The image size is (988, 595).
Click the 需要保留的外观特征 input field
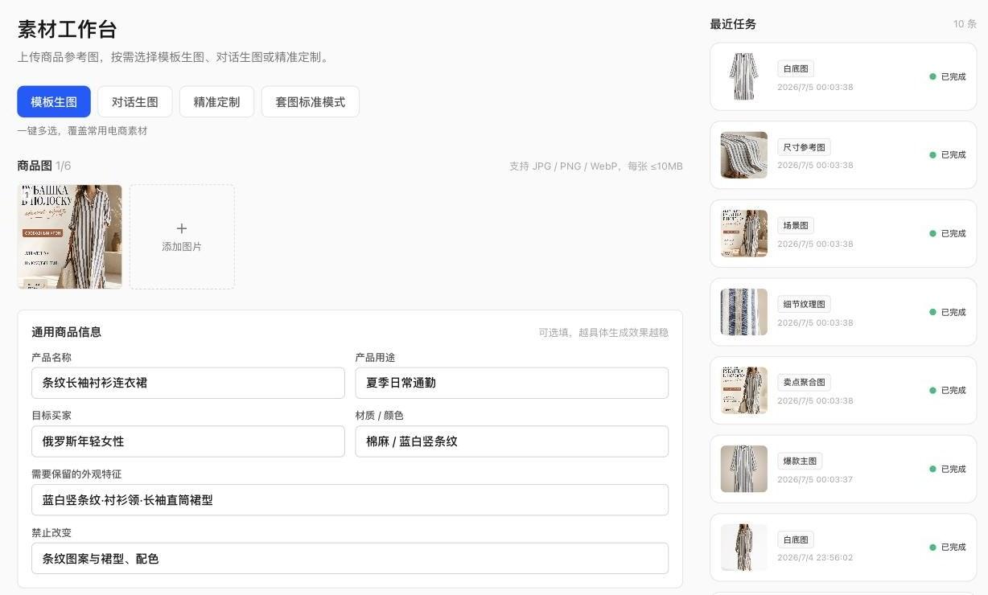350,500
